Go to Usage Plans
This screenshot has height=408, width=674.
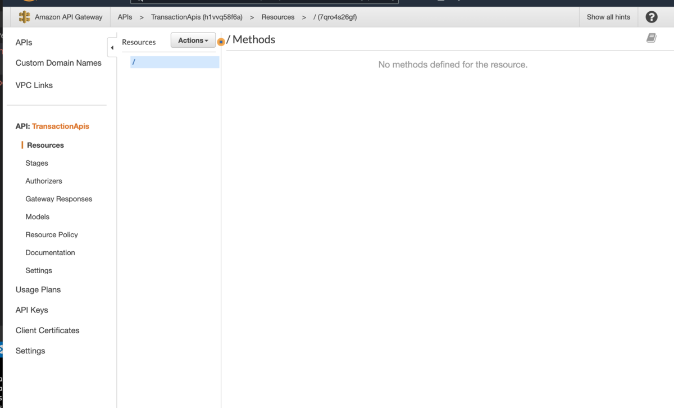pos(38,290)
